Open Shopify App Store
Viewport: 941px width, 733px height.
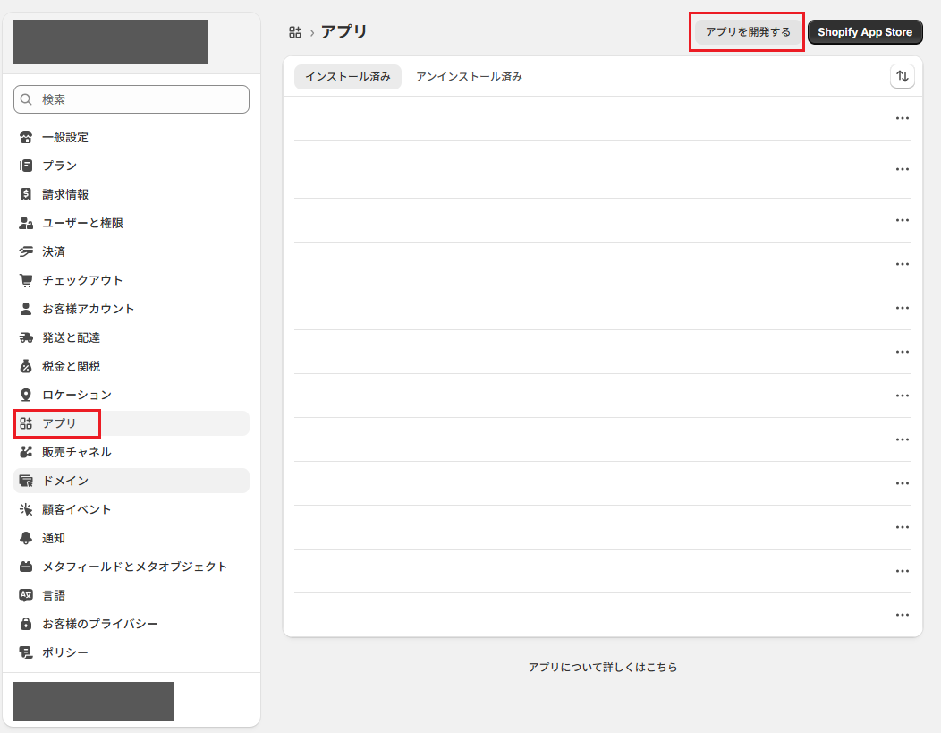pyautogui.click(x=865, y=32)
